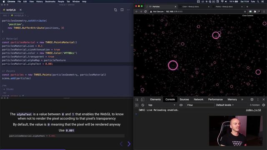Open the Network DevTools tab
The image size is (267, 150).
199,100
